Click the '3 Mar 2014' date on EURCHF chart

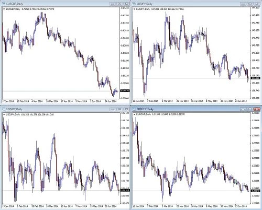click(167, 206)
